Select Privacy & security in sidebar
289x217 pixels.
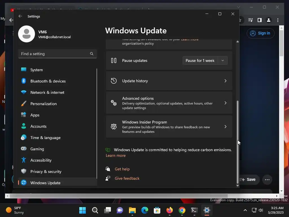coord(58,172)
